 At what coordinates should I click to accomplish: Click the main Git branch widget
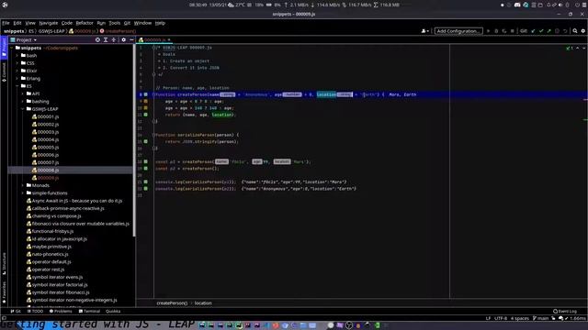(x=540, y=318)
